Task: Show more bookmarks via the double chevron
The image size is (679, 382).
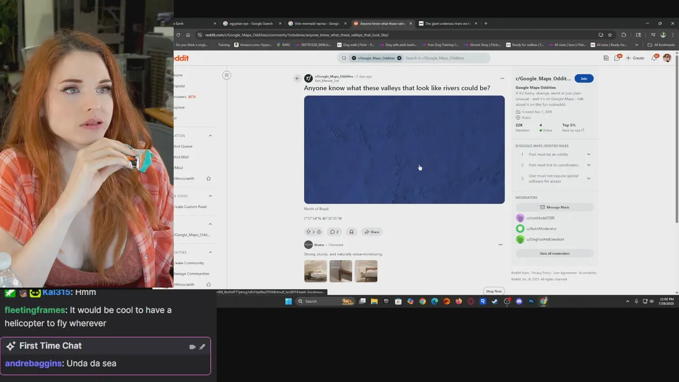Action: tap(637, 45)
